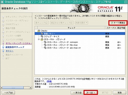This screenshot has width=128, height=95.
Task: Go to オペレーティング・システム step link
Action: (x=19, y=43)
